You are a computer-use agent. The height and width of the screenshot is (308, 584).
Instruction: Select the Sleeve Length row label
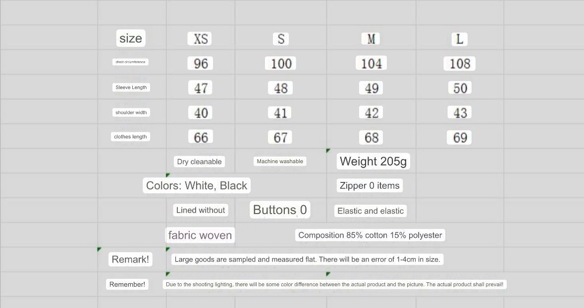[131, 88]
